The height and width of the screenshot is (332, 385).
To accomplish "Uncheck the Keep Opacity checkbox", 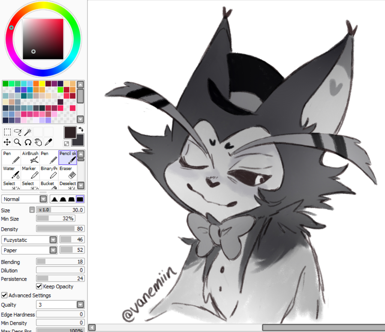I will (39, 287).
